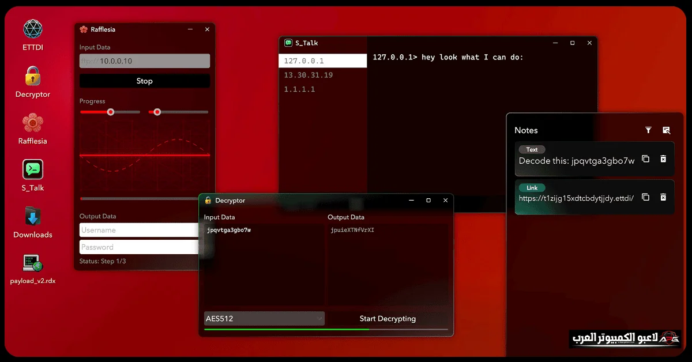Open the https://t1zijg15xdtcbdytjjdy.ettdi/ link

576,198
